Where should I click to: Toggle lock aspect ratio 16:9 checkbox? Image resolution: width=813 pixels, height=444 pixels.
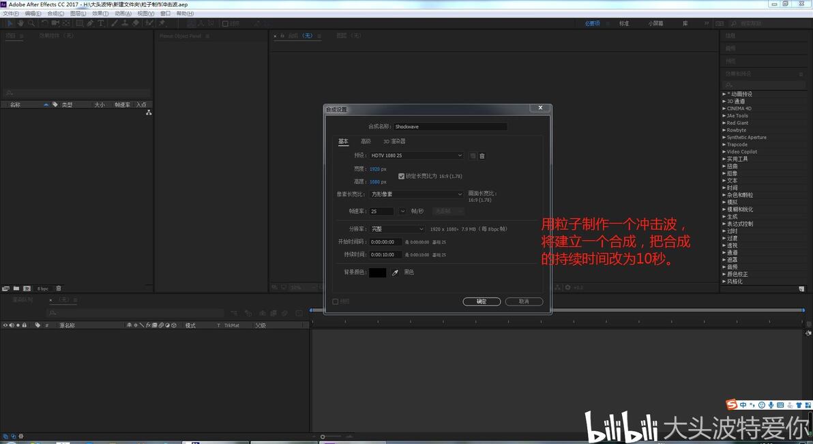[401, 177]
